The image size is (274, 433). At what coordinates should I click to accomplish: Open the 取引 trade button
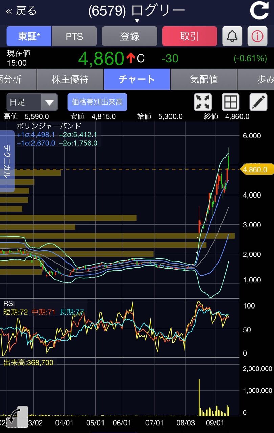[189, 36]
